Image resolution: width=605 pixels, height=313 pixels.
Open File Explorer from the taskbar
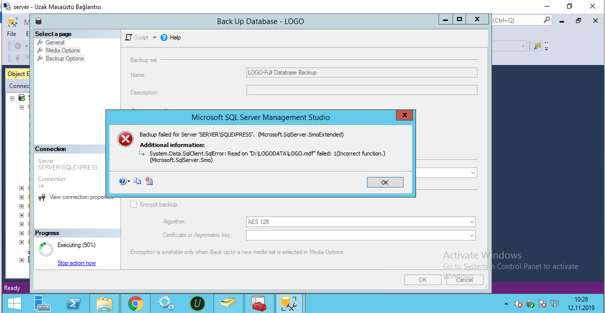[104, 303]
